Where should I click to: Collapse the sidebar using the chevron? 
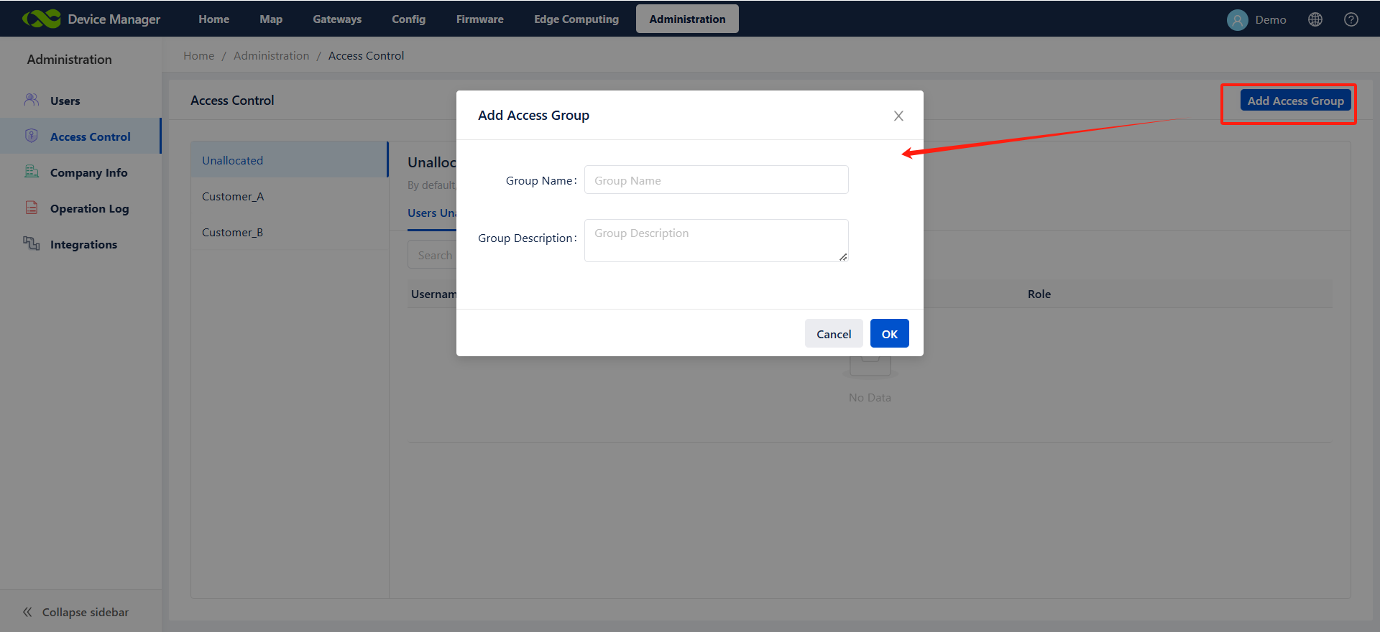(x=27, y=612)
